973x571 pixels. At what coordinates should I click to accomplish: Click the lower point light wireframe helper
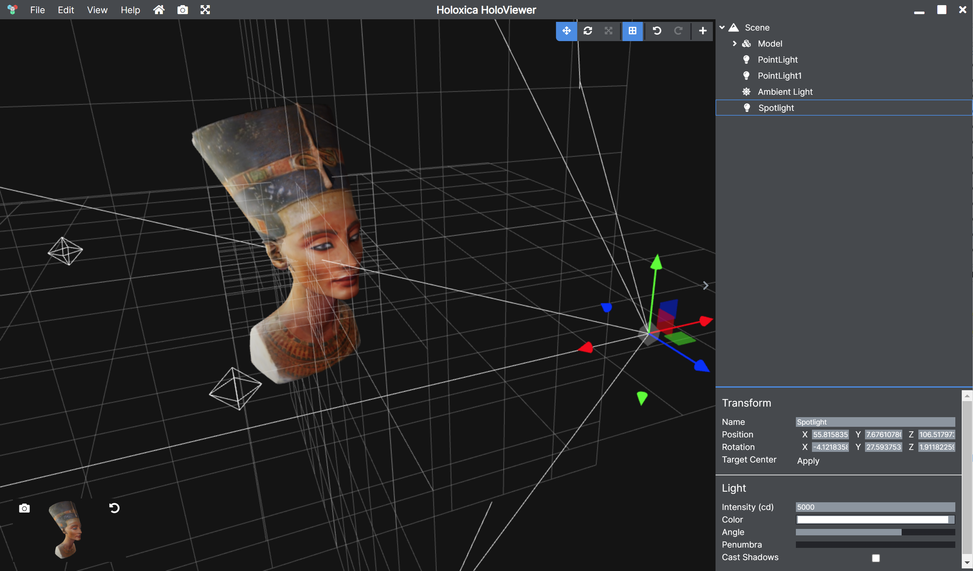pyautogui.click(x=235, y=389)
